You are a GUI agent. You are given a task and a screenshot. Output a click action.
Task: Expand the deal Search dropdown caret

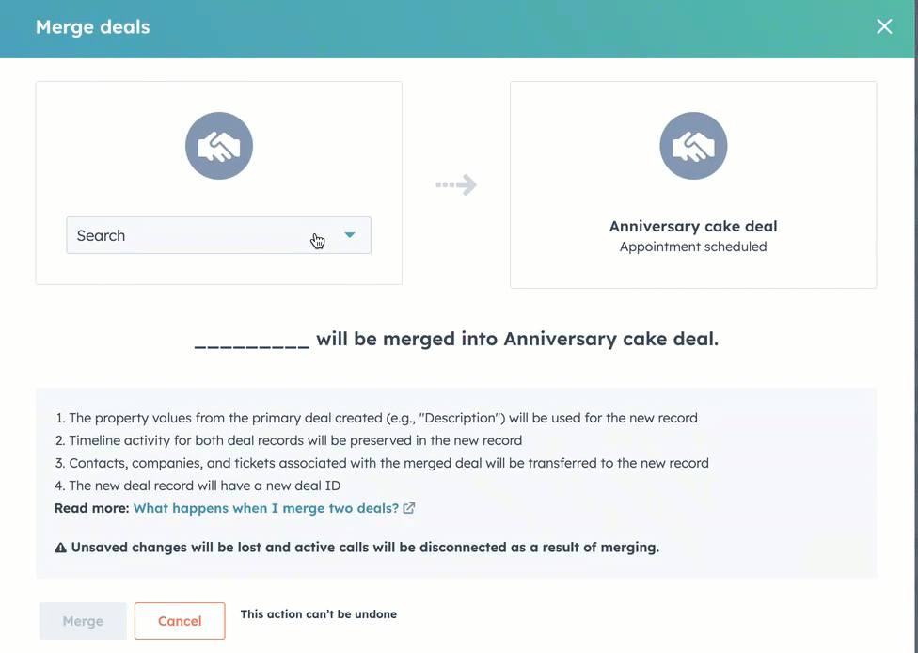pyautogui.click(x=350, y=235)
